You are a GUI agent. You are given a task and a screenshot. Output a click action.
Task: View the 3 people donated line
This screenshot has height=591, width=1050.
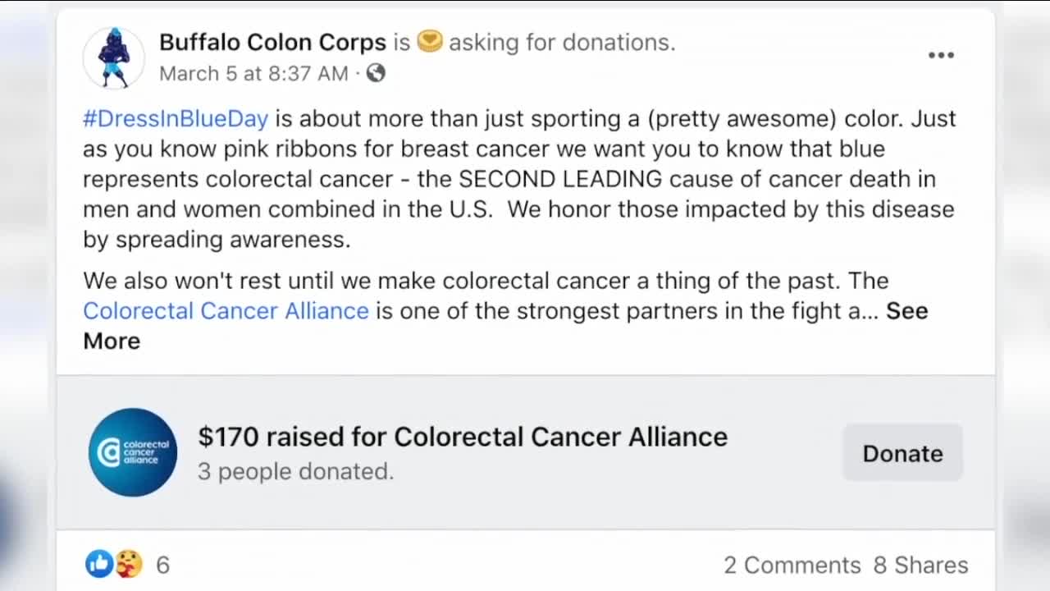pyautogui.click(x=295, y=471)
